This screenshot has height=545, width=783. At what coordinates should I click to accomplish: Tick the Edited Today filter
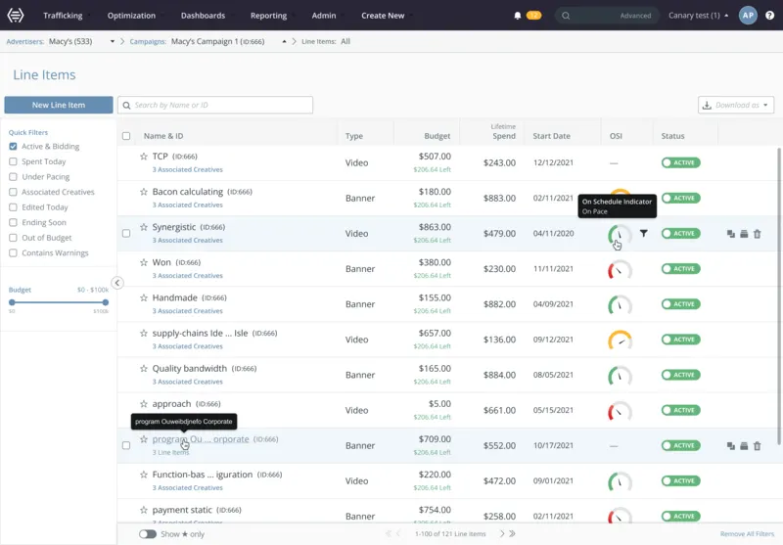pyautogui.click(x=13, y=207)
